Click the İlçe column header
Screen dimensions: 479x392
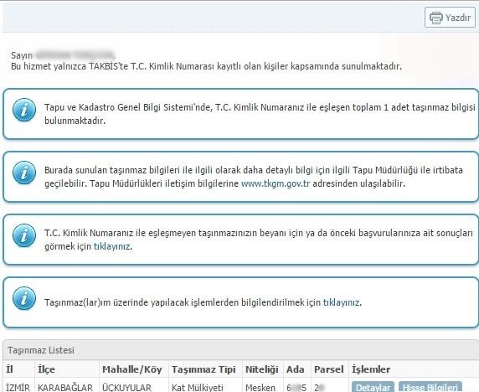click(46, 369)
